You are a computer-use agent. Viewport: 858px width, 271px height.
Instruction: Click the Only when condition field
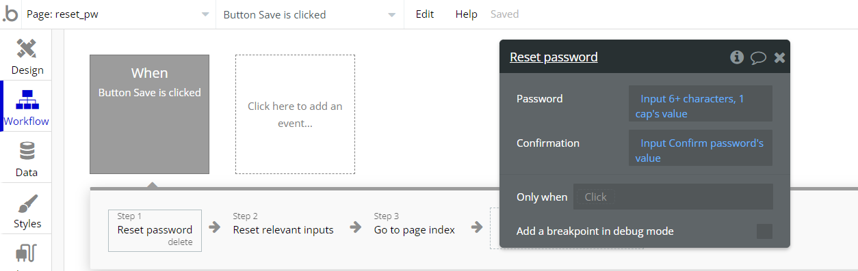(x=673, y=197)
